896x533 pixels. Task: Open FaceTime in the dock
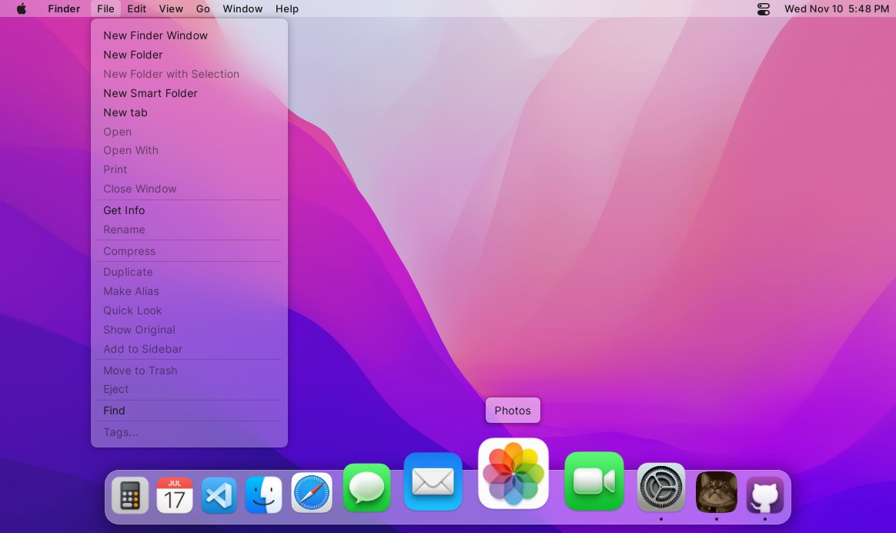coord(593,481)
